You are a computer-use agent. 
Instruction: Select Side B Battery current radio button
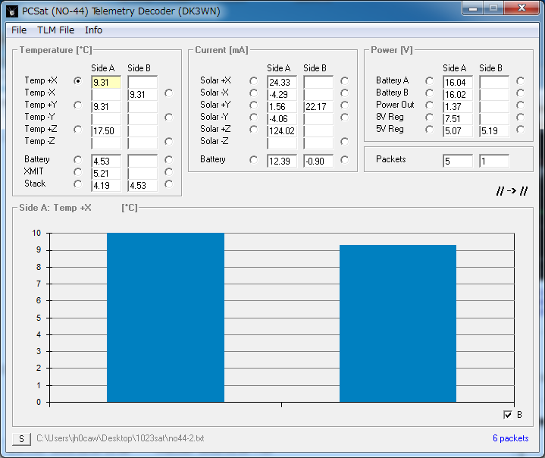[344, 160]
